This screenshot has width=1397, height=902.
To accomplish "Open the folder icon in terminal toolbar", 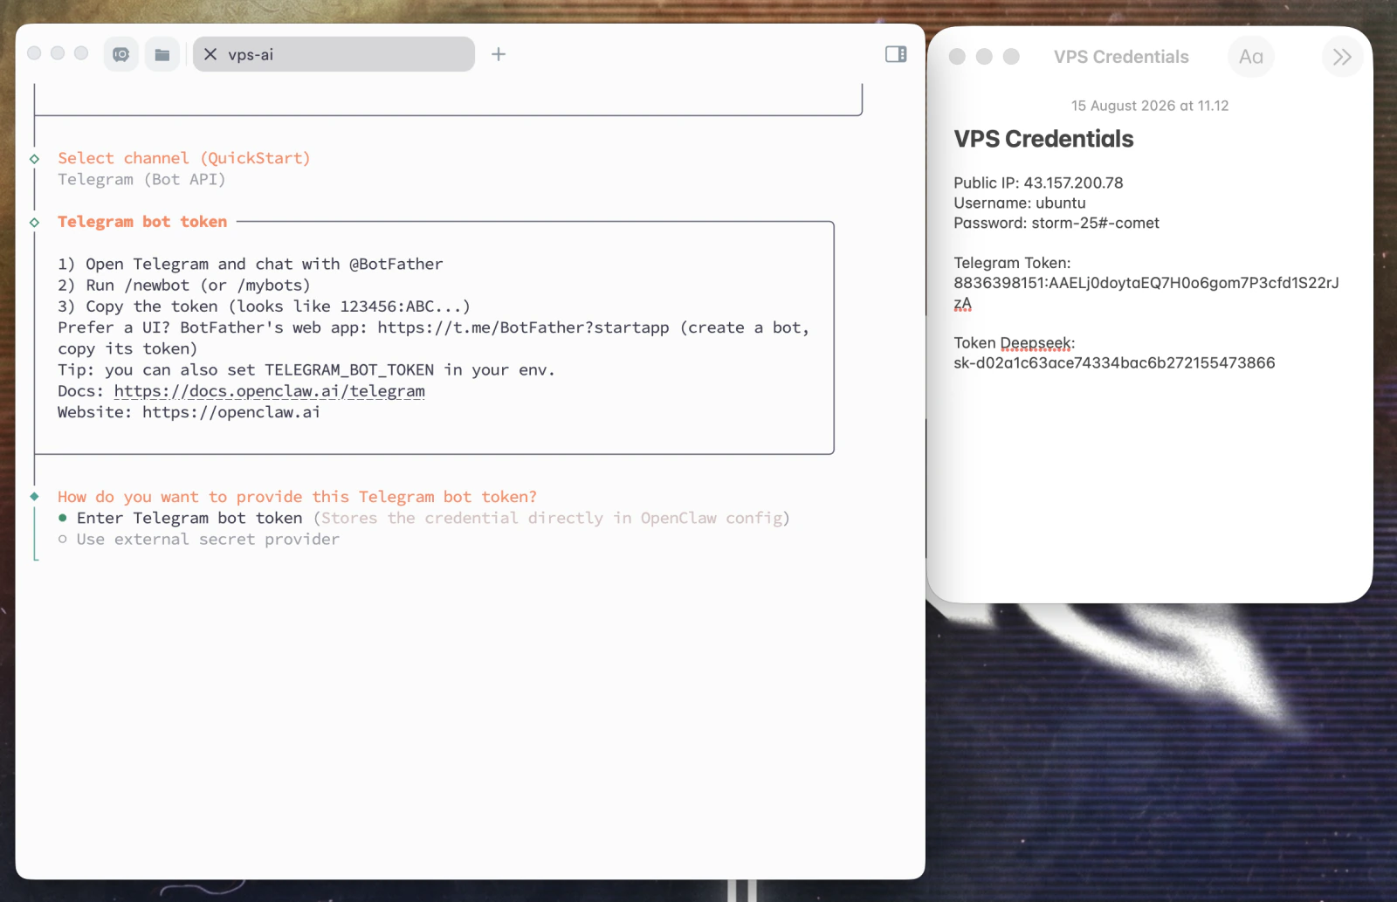I will click(162, 54).
